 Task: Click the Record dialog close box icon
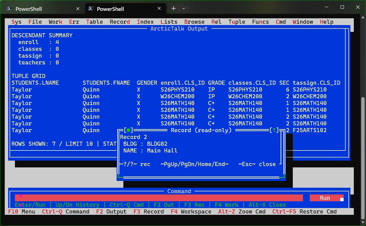128,130
